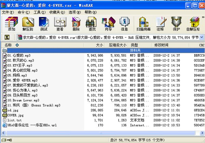Click the horizontal scrollbar right arrow
The width and height of the screenshot is (205, 143).
[x=202, y=133]
